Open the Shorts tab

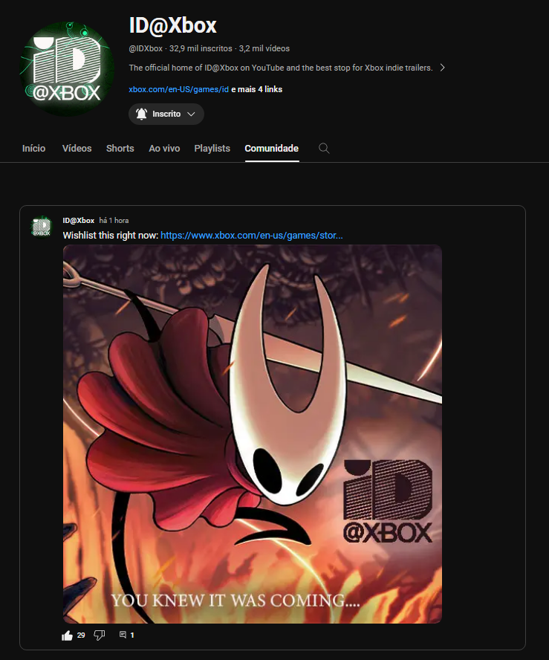point(120,148)
